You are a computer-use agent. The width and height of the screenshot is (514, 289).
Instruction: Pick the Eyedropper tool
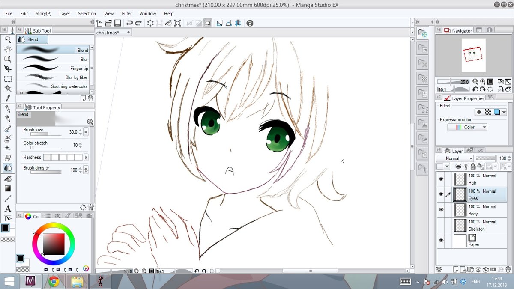pyautogui.click(x=7, y=98)
